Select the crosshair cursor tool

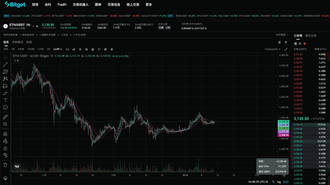tap(5, 57)
